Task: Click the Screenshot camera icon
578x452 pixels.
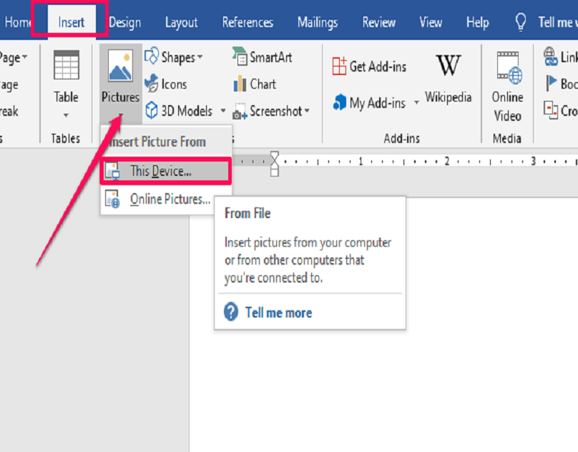Action: point(240,111)
